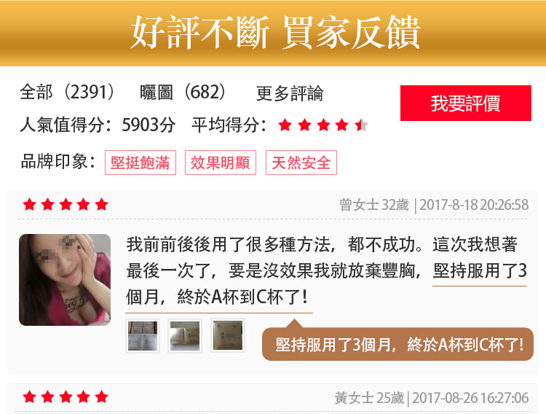Click the fifth star of 曾女士's review
Image resolution: width=546 pixels, height=414 pixels.
click(101, 204)
